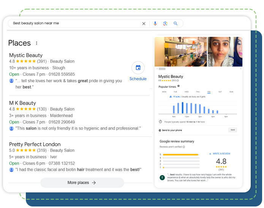Click the stopwatch icon beside time-spent info
The height and width of the screenshot is (208, 264).
click(x=160, y=122)
